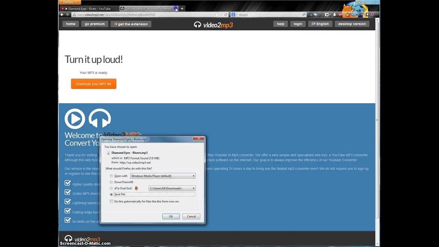Click the Greasemonkey monkey icon

(x=347, y=15)
